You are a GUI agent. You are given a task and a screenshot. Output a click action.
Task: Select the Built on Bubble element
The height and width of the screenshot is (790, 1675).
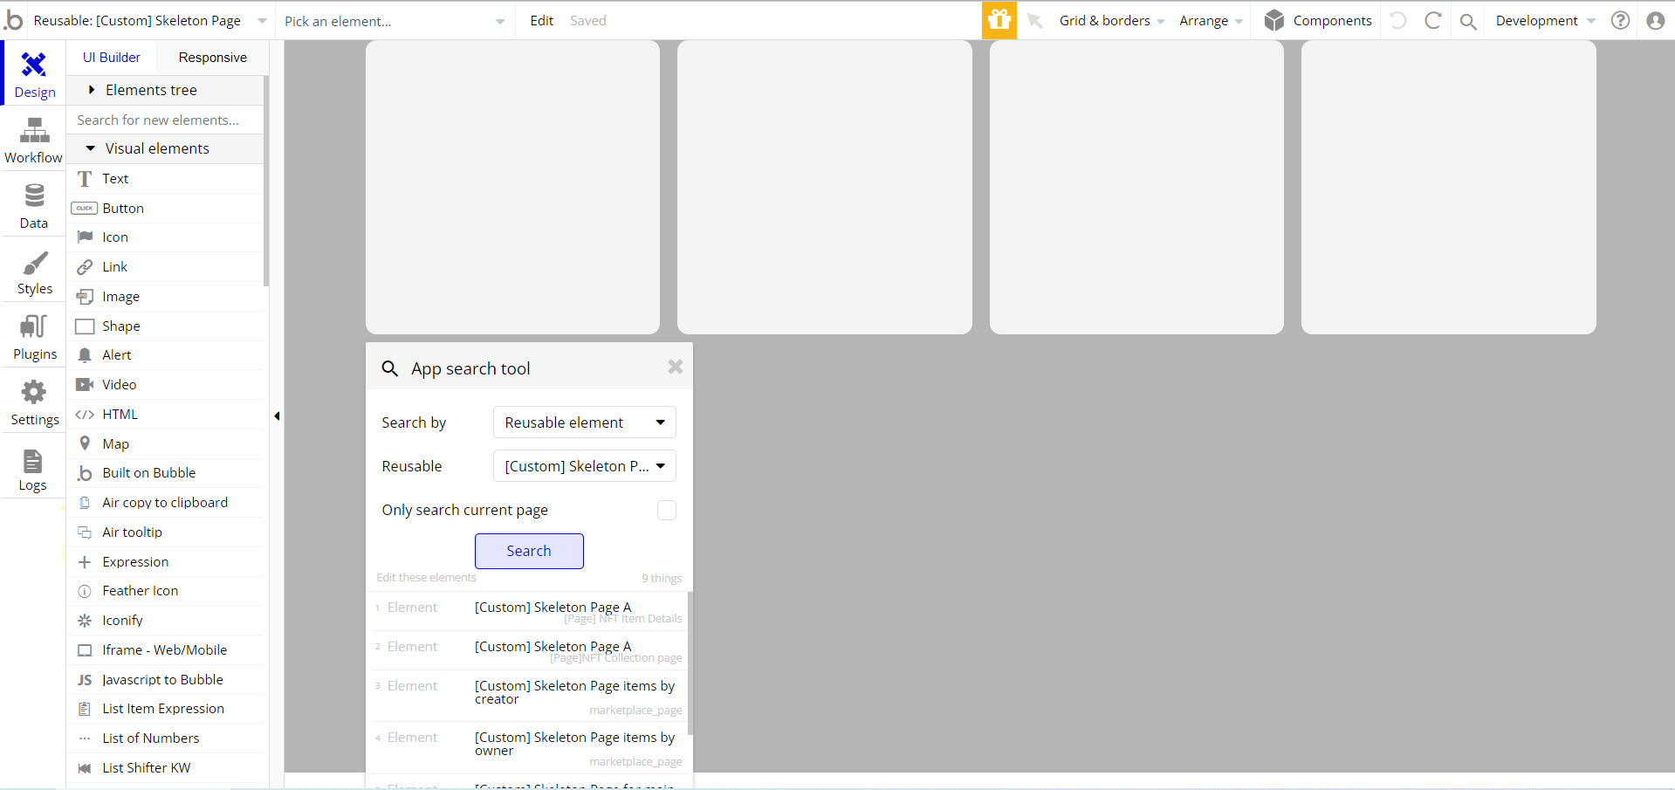click(x=165, y=473)
